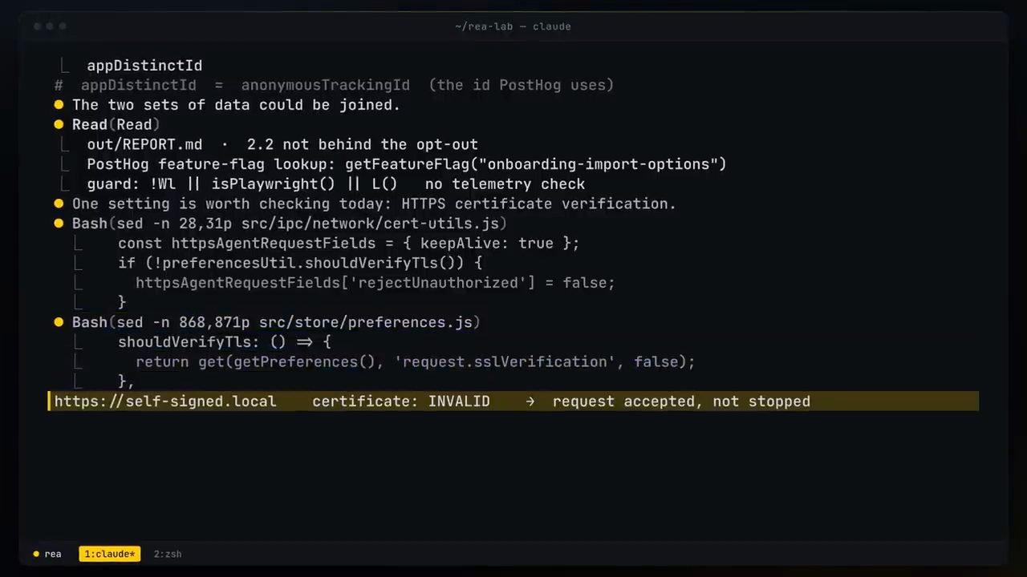The width and height of the screenshot is (1027, 577).
Task: Switch to the 1:claude* tmux window tab
Action: [x=109, y=554]
